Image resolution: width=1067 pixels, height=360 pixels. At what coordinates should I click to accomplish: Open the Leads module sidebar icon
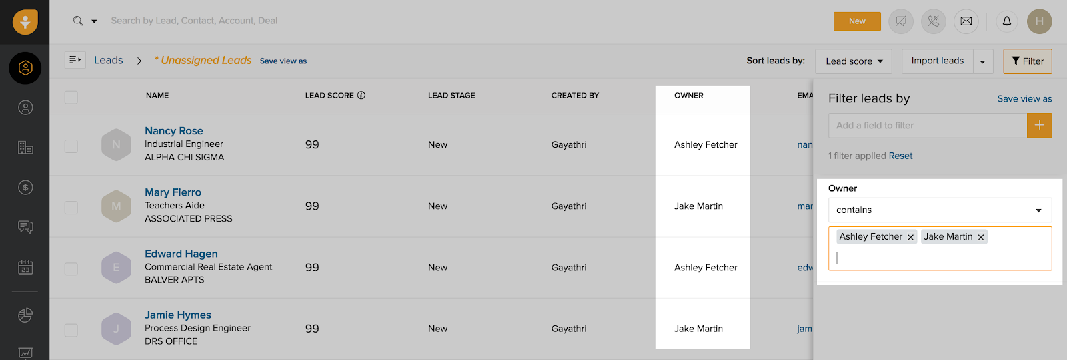pyautogui.click(x=25, y=68)
